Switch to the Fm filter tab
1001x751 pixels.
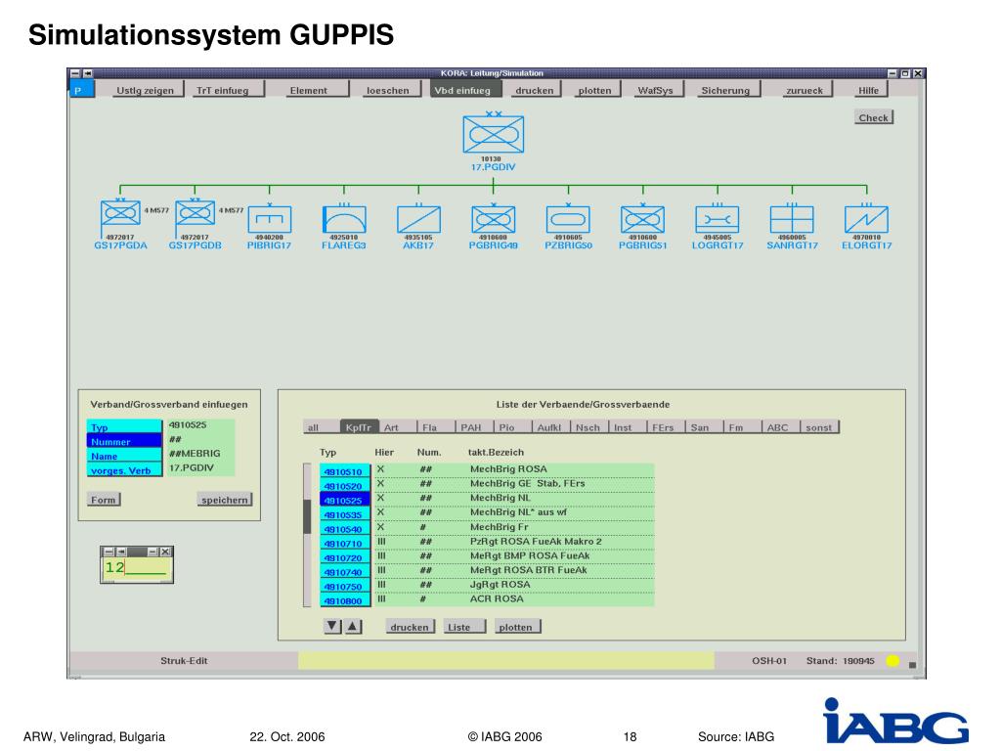743,427
